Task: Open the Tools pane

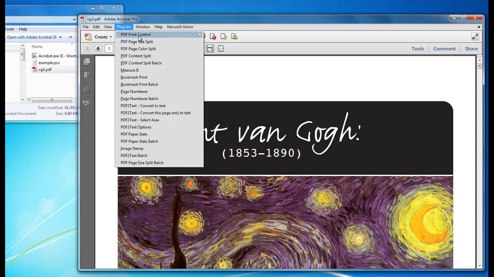Action: coord(418,49)
